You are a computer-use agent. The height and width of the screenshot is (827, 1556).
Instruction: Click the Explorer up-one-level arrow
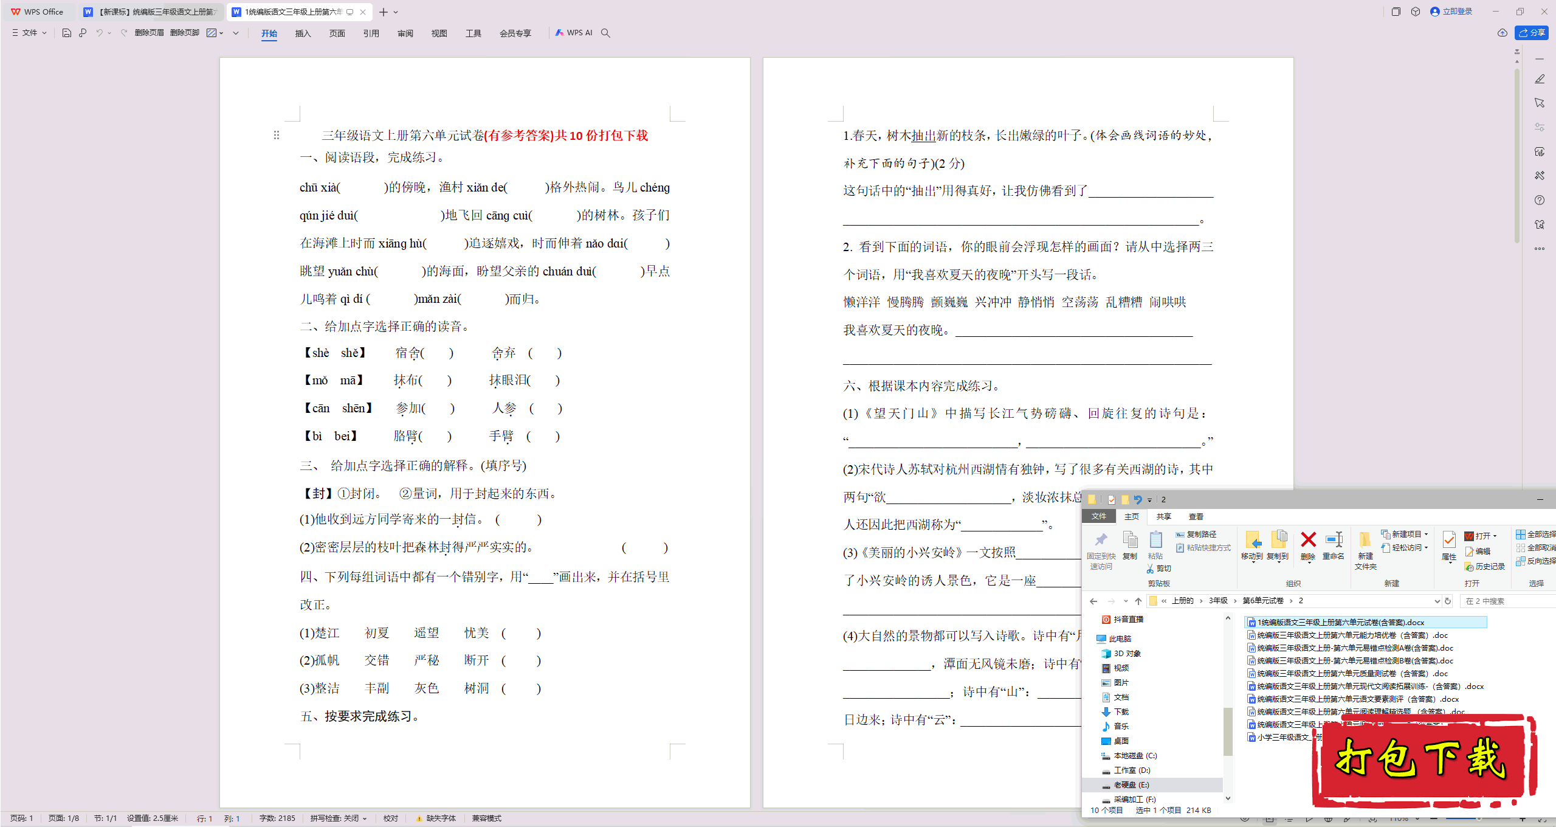[x=1138, y=601]
